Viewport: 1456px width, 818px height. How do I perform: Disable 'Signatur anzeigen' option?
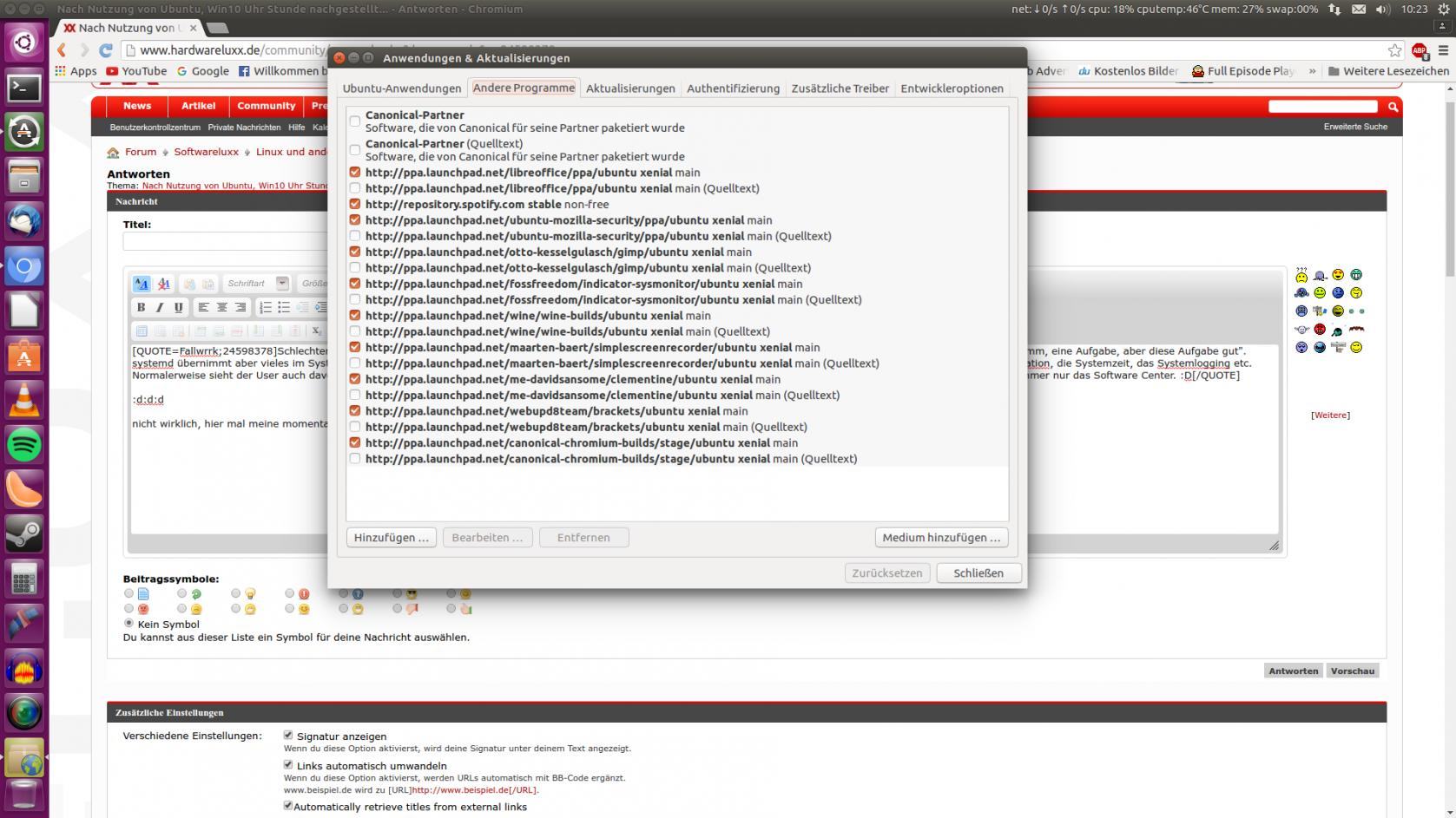click(x=288, y=735)
